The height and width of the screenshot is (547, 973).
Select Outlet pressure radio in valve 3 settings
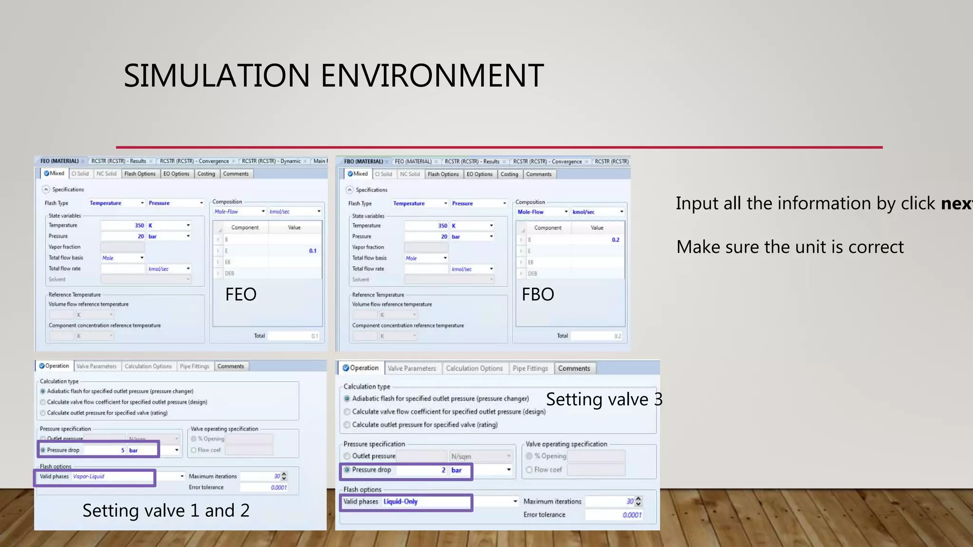tap(347, 456)
